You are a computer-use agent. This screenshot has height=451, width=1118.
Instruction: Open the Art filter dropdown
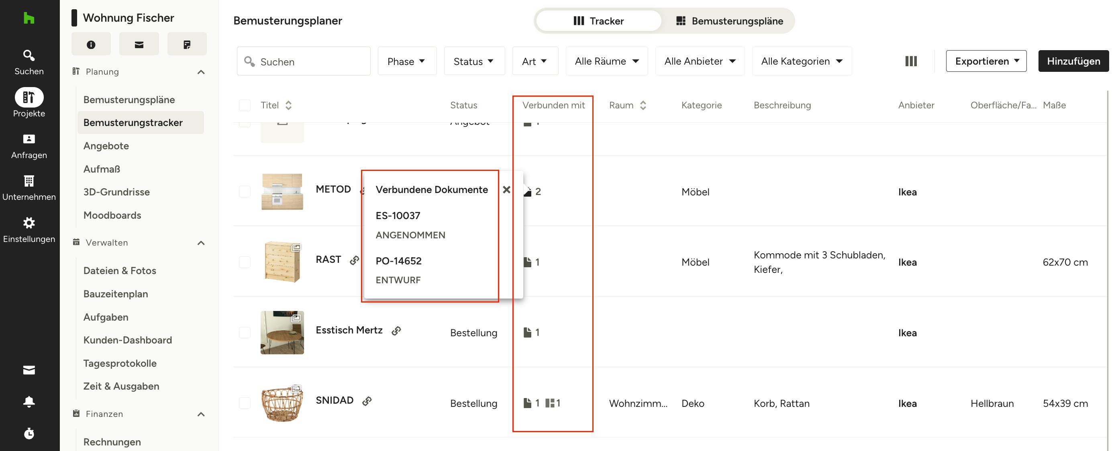[x=535, y=61]
